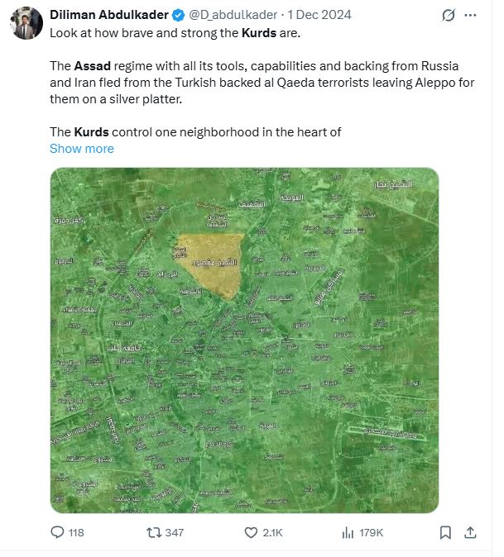Viewport: 504px width, 557px height.
Task: Click the 179K views count
Action: coord(371,532)
